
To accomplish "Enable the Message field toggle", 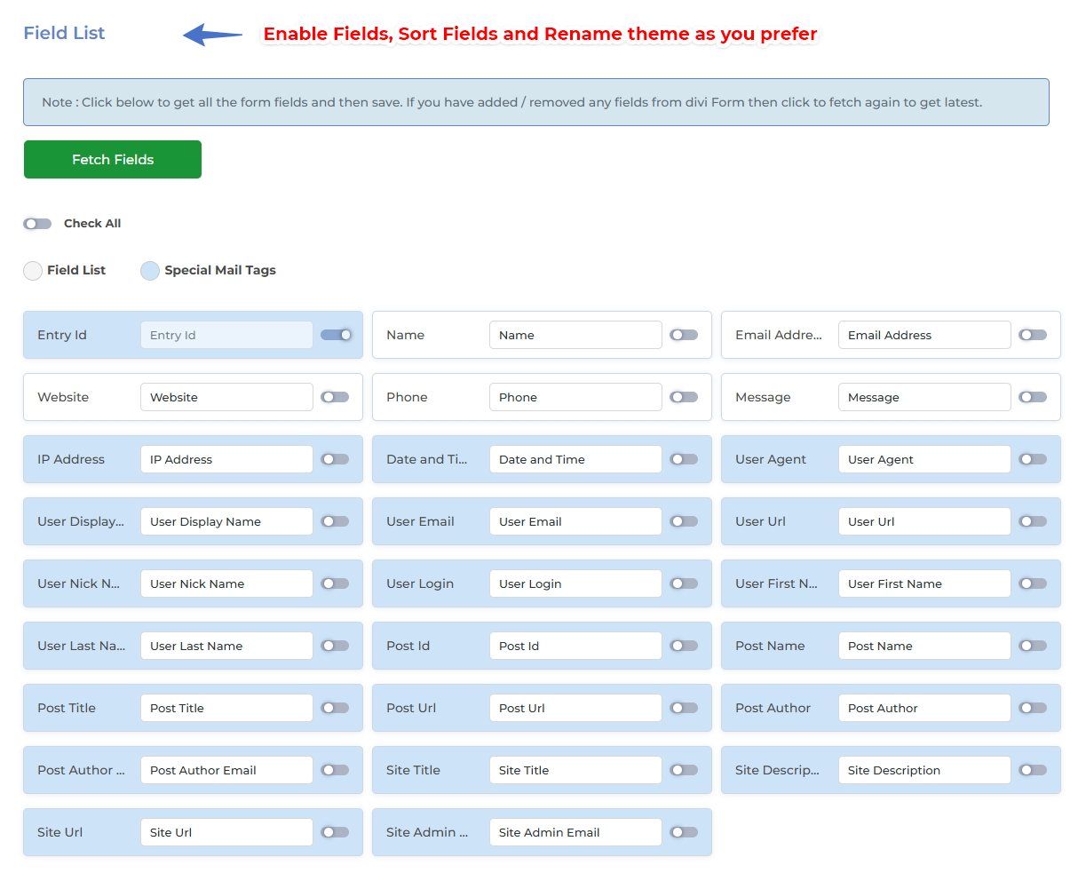I will (1033, 397).
